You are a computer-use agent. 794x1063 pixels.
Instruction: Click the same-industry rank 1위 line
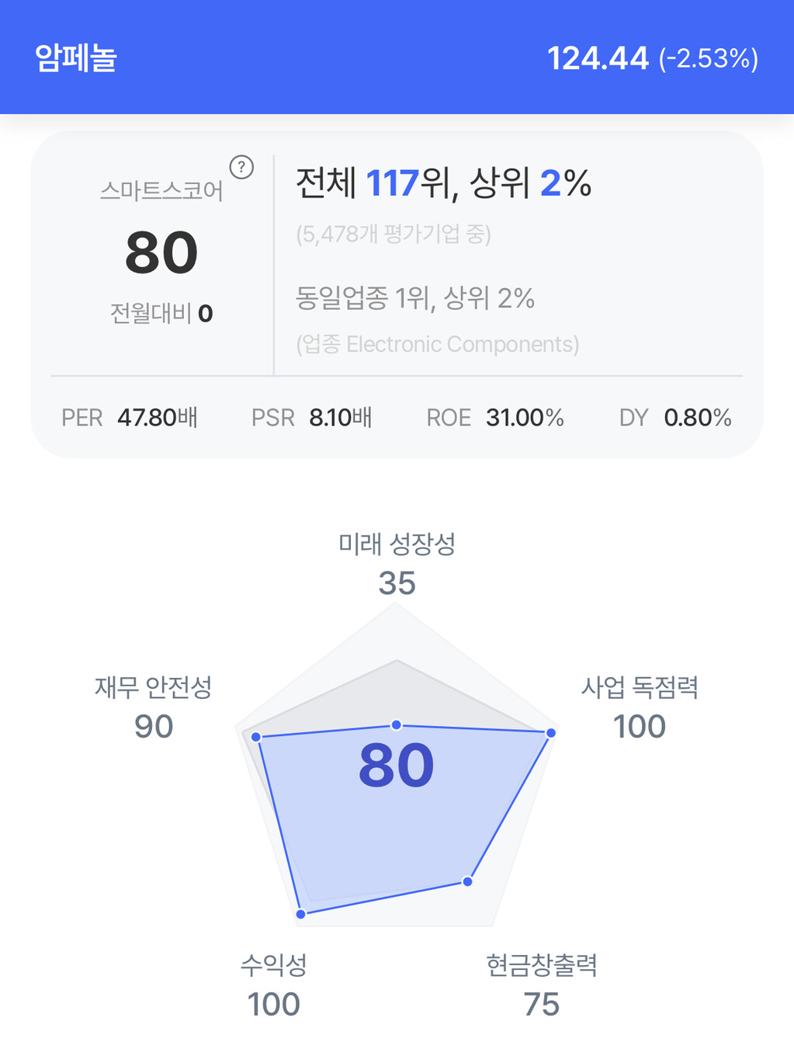[x=414, y=298]
